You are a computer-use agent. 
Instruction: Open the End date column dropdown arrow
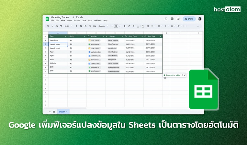pyautogui.click(x=160, y=36)
